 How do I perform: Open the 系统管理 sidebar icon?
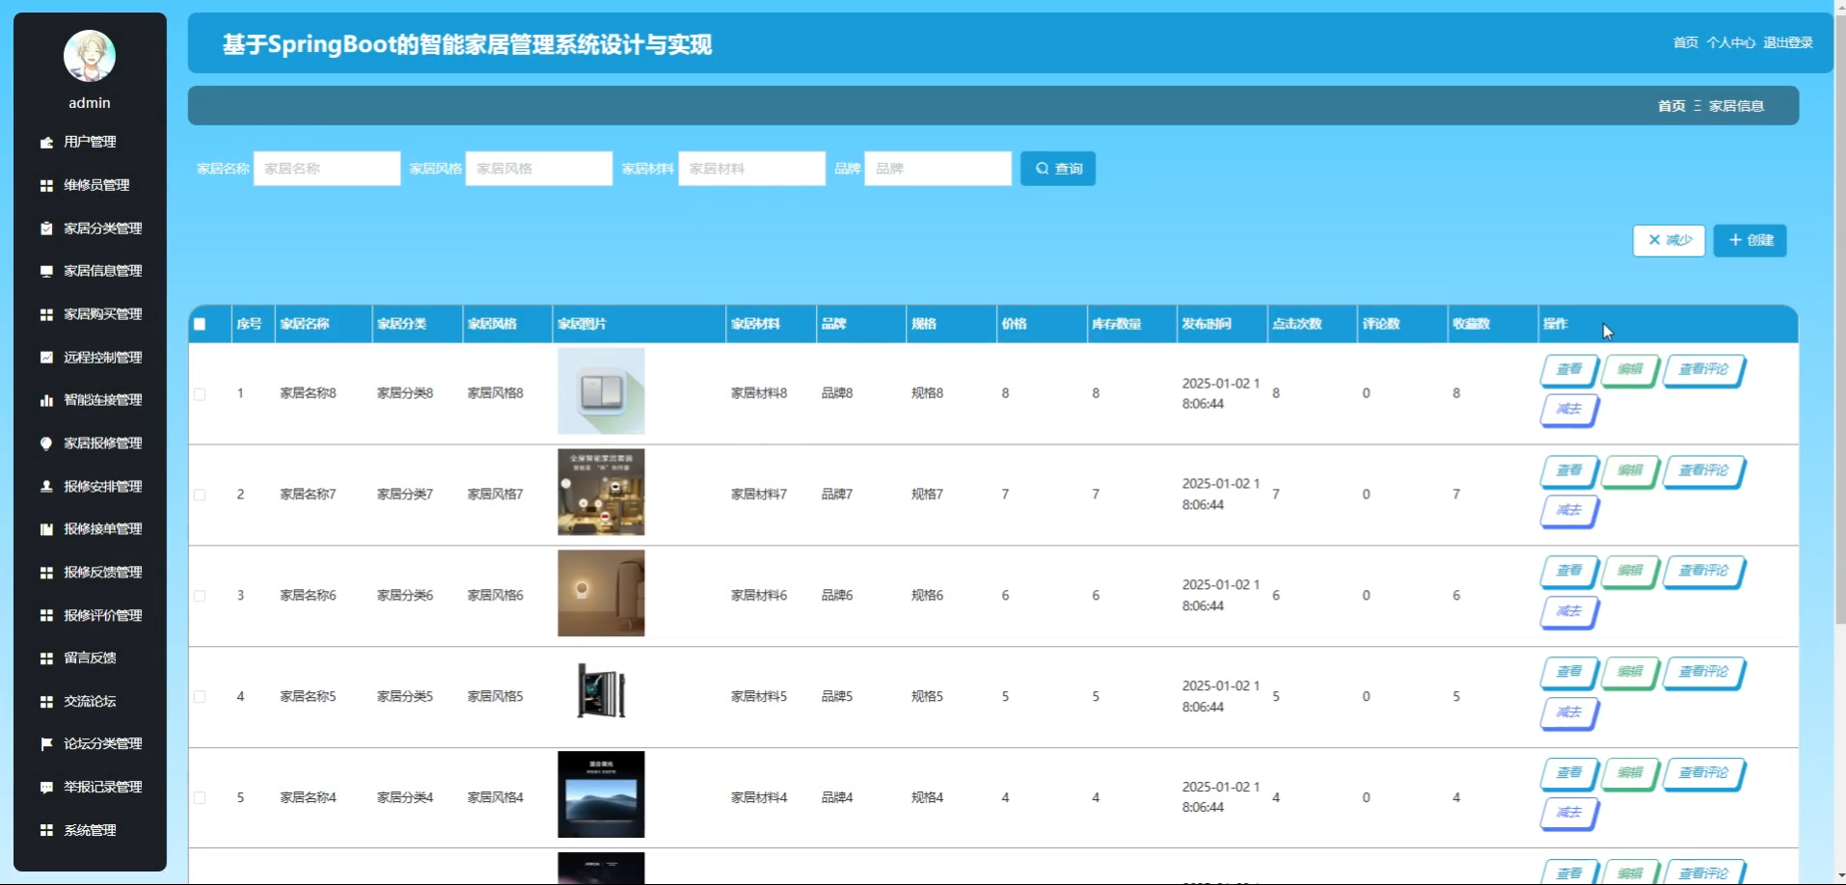coord(46,830)
